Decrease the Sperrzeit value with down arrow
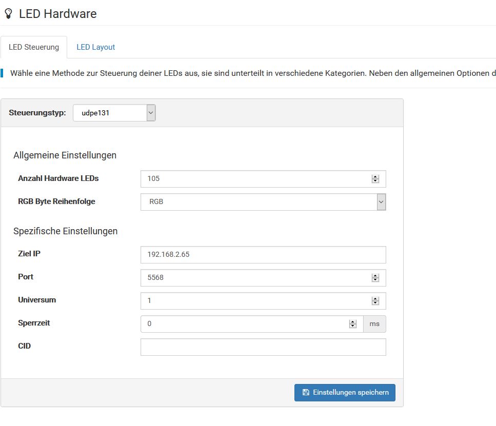 [x=353, y=326]
